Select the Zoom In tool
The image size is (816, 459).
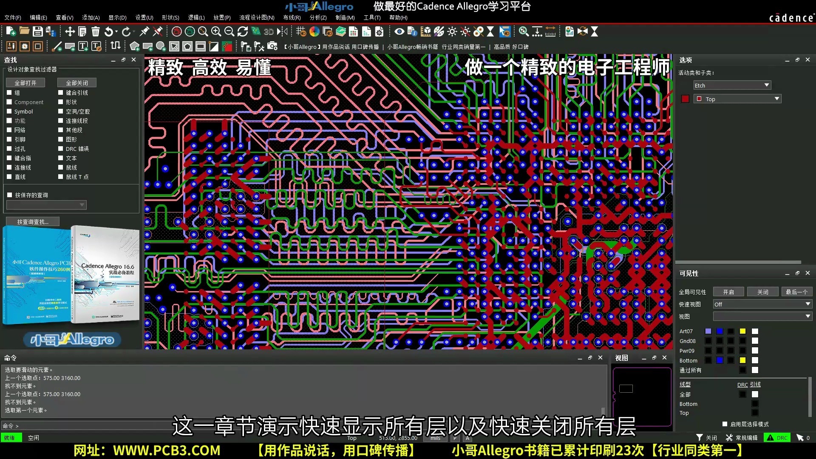(216, 31)
